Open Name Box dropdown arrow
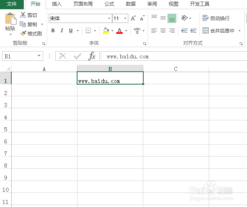 pos(39,56)
